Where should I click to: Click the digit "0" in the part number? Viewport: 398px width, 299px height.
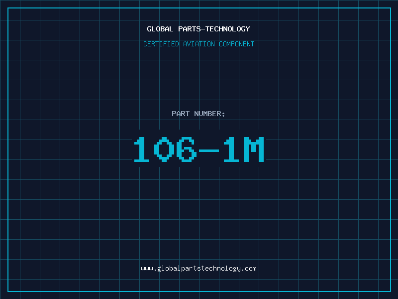(164, 149)
